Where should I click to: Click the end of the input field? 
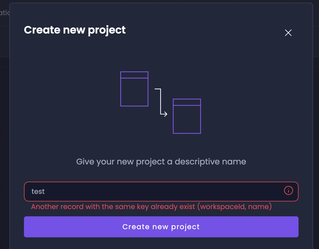[x=275, y=191]
